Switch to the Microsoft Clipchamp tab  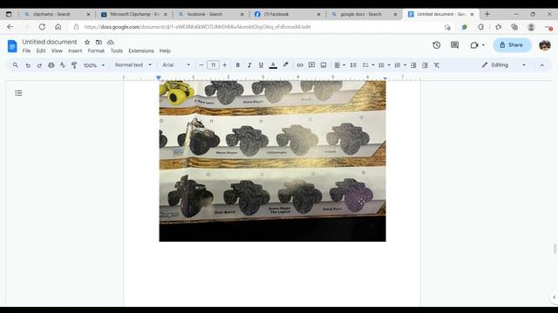(x=134, y=14)
